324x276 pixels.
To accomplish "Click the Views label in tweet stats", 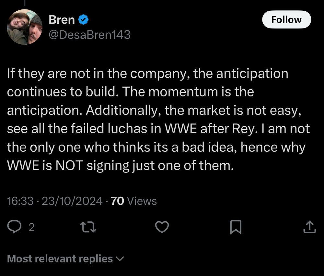I will point(142,201).
